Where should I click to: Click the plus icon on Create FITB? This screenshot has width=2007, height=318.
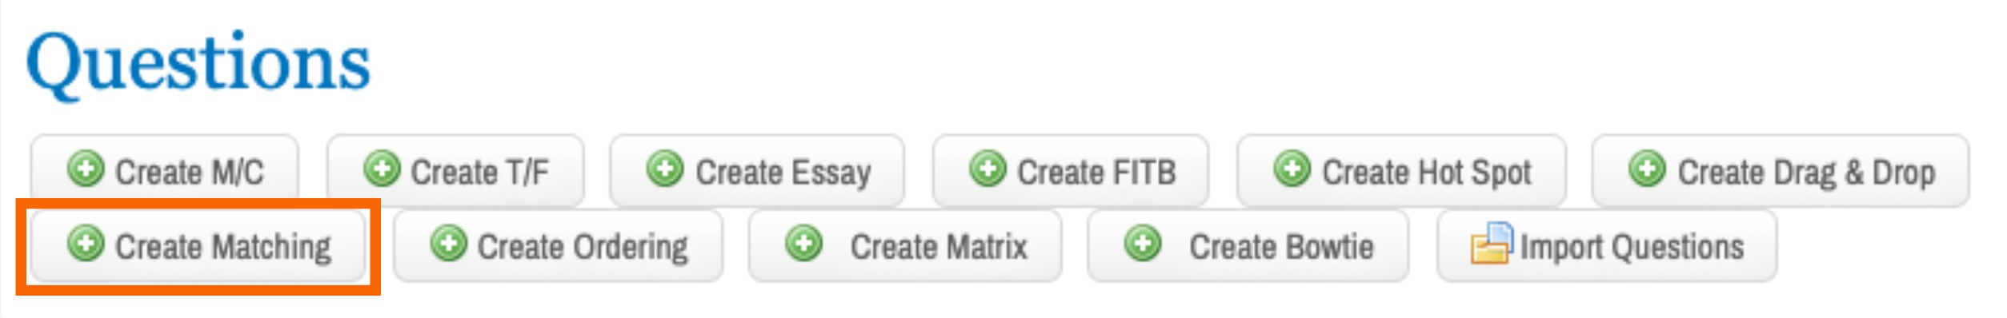coord(987,169)
